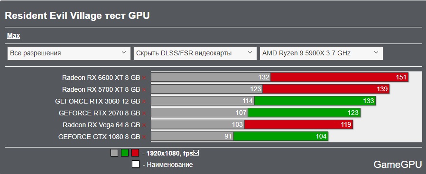
Task: Toggle the 1920x1080 fps checkbox
Action: (x=196, y=153)
